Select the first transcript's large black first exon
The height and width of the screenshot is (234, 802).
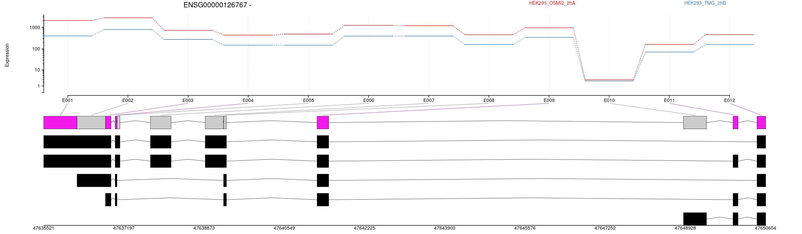77,142
